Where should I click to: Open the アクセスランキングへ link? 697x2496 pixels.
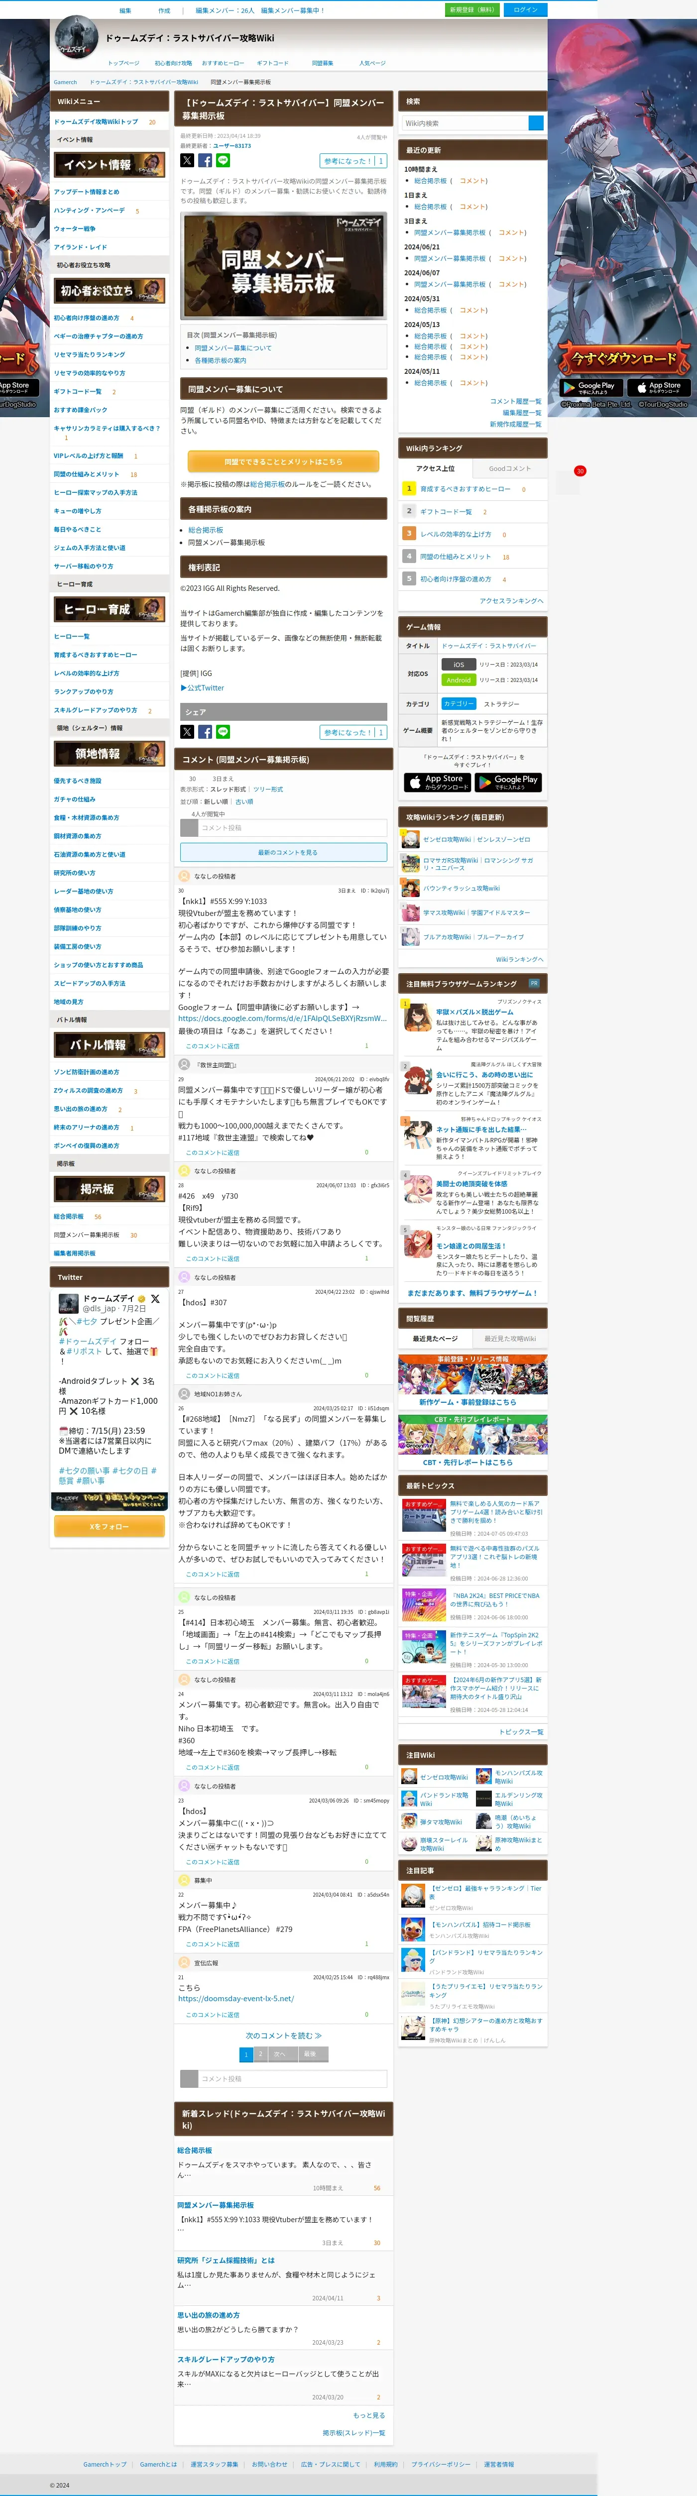point(512,601)
